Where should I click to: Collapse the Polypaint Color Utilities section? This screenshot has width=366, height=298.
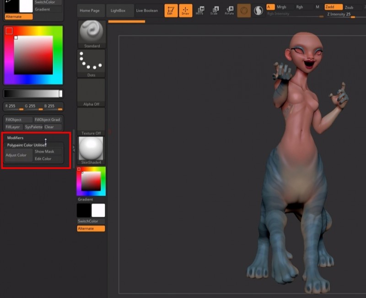(x=27, y=145)
